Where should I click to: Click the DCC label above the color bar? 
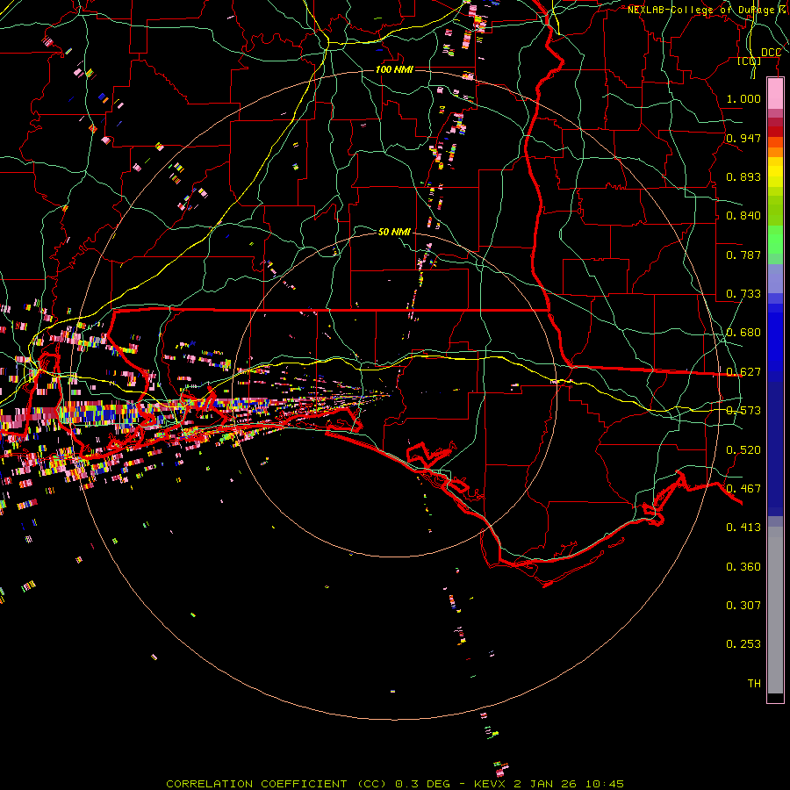click(771, 53)
